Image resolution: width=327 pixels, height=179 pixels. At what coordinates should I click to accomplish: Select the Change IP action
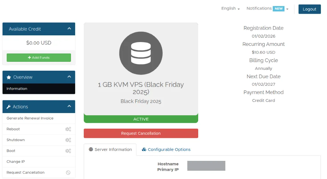(39, 161)
